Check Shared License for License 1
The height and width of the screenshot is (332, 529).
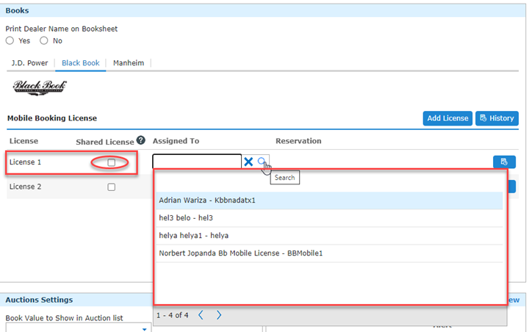pos(112,162)
